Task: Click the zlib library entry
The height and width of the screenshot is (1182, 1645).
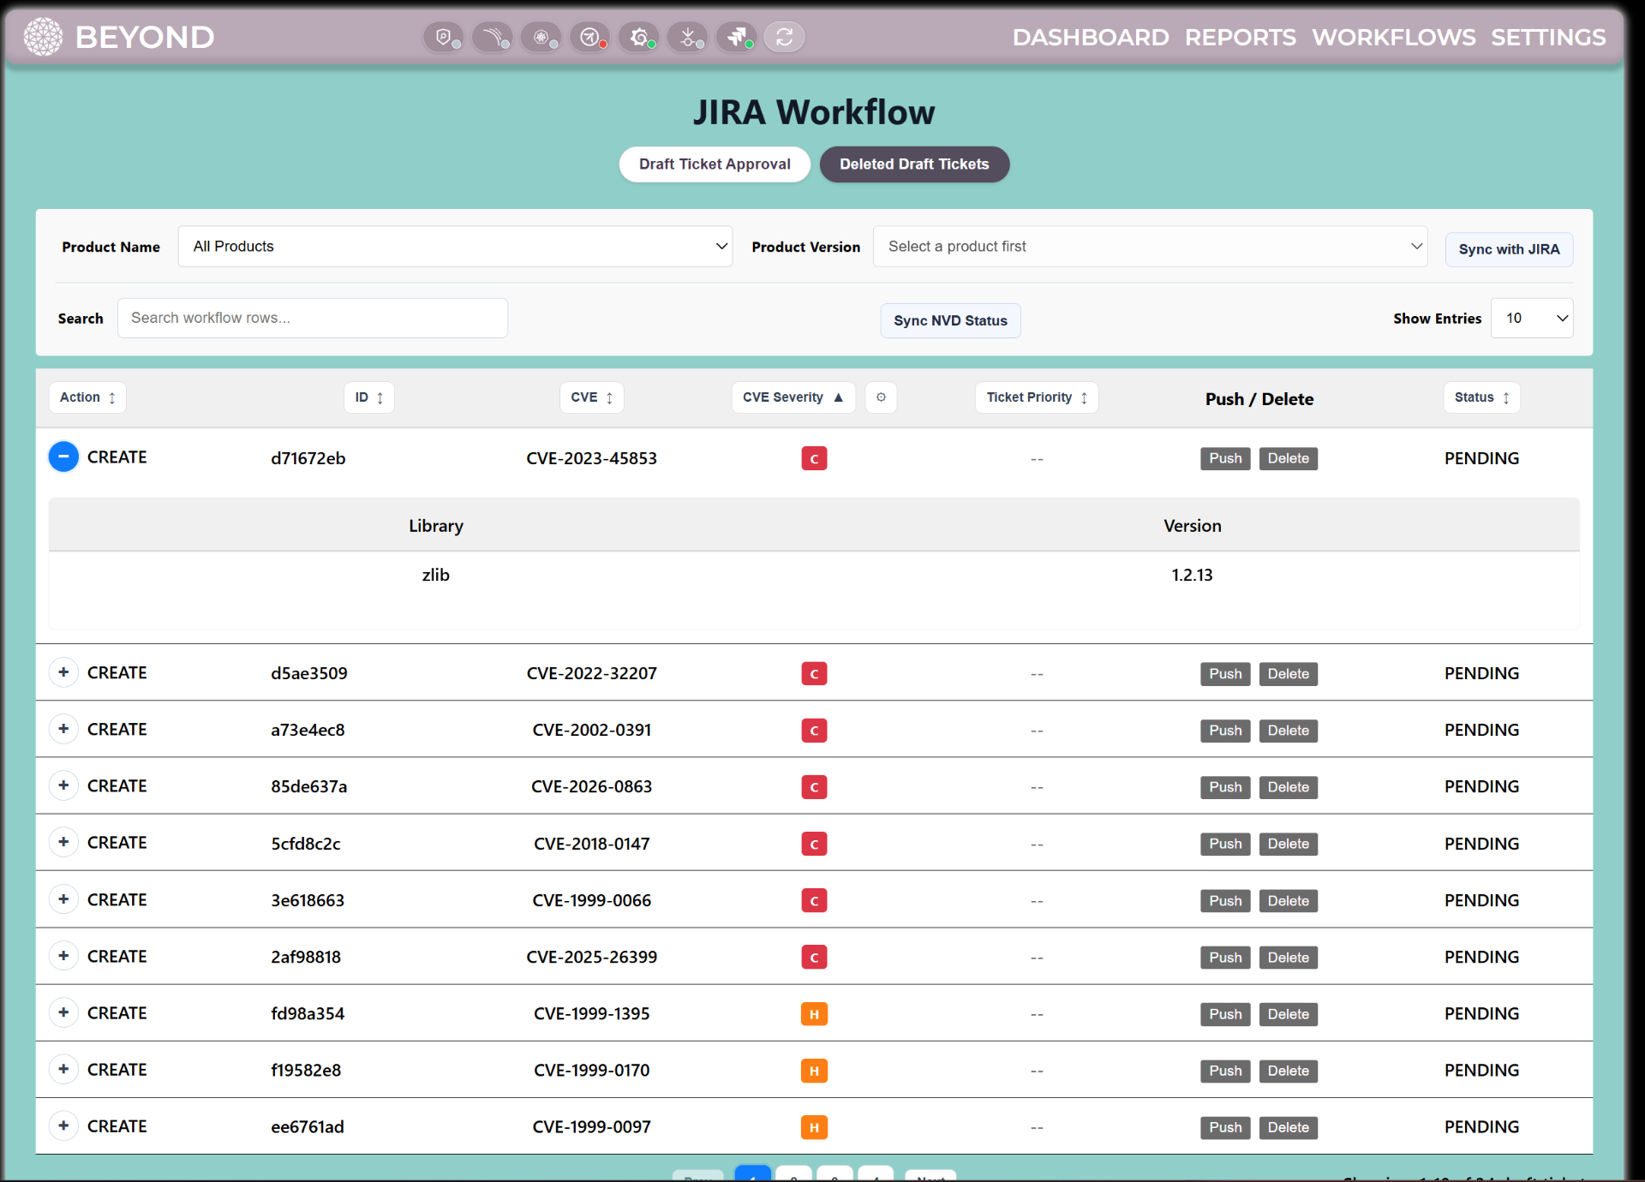Action: [x=435, y=575]
